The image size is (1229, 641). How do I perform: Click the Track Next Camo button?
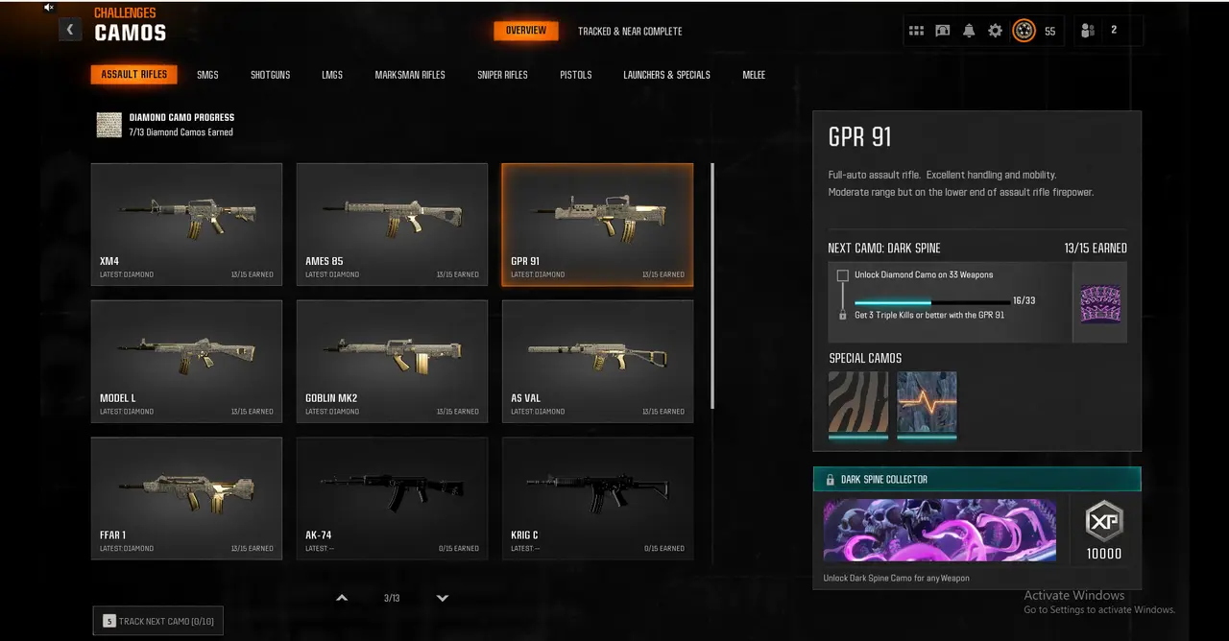[158, 621]
